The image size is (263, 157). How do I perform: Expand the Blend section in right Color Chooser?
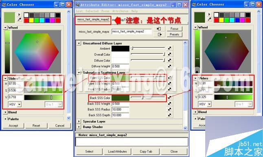coord(195,112)
